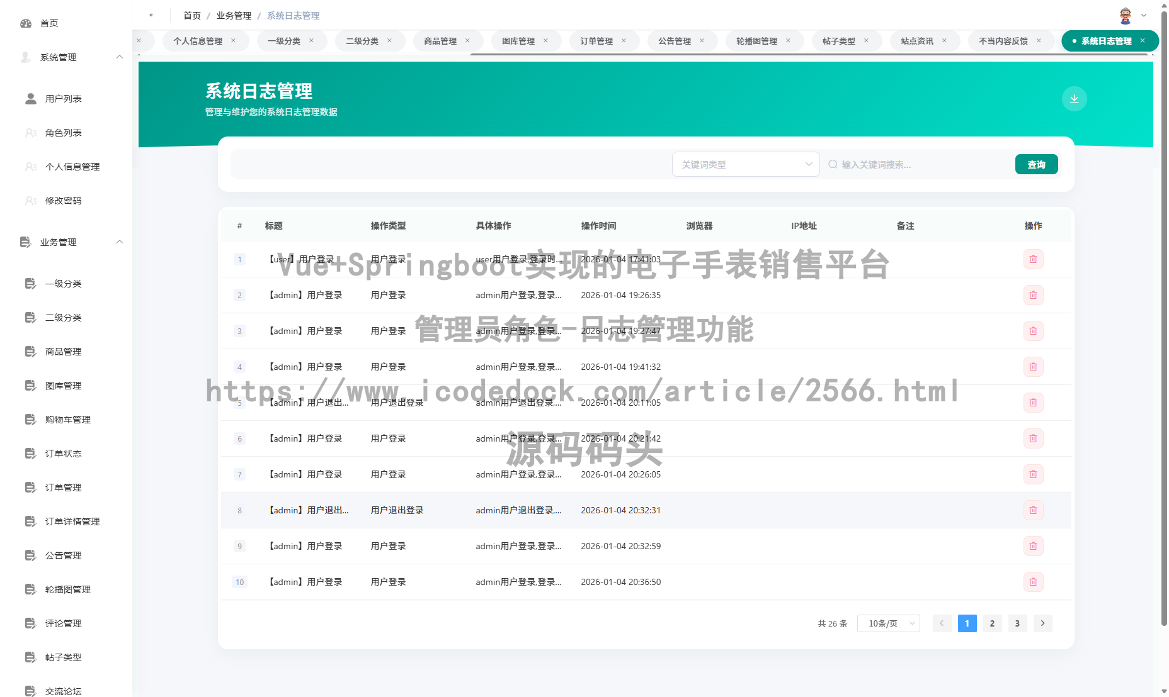This screenshot has height=697, width=1169.
Task: Delete the first log row entry
Action: click(x=1033, y=259)
